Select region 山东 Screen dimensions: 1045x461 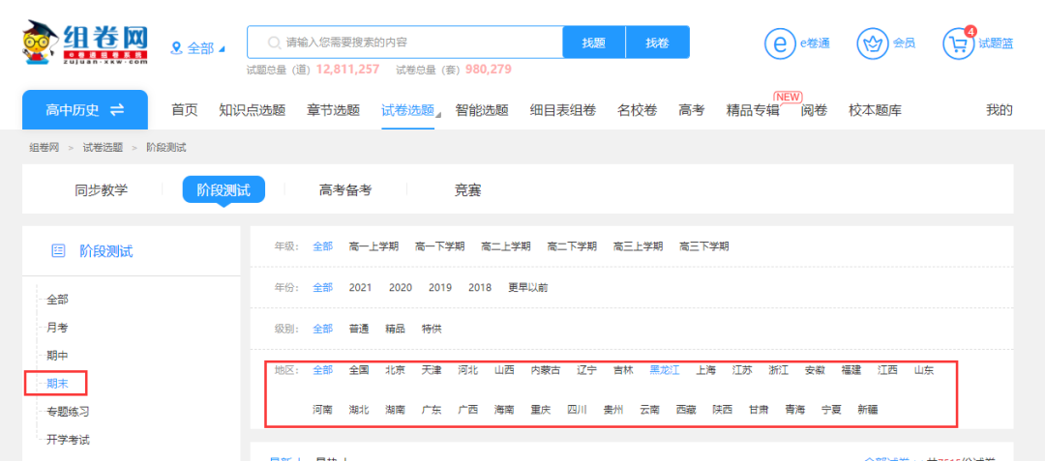tap(924, 370)
